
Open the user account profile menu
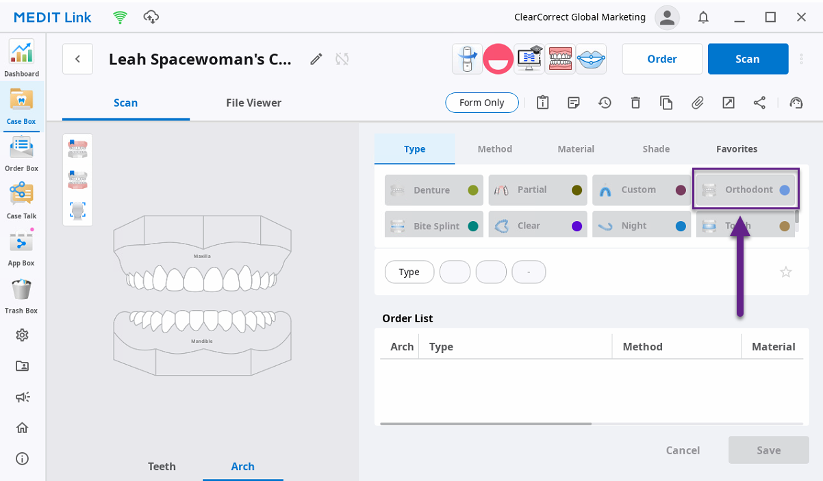[x=667, y=17]
